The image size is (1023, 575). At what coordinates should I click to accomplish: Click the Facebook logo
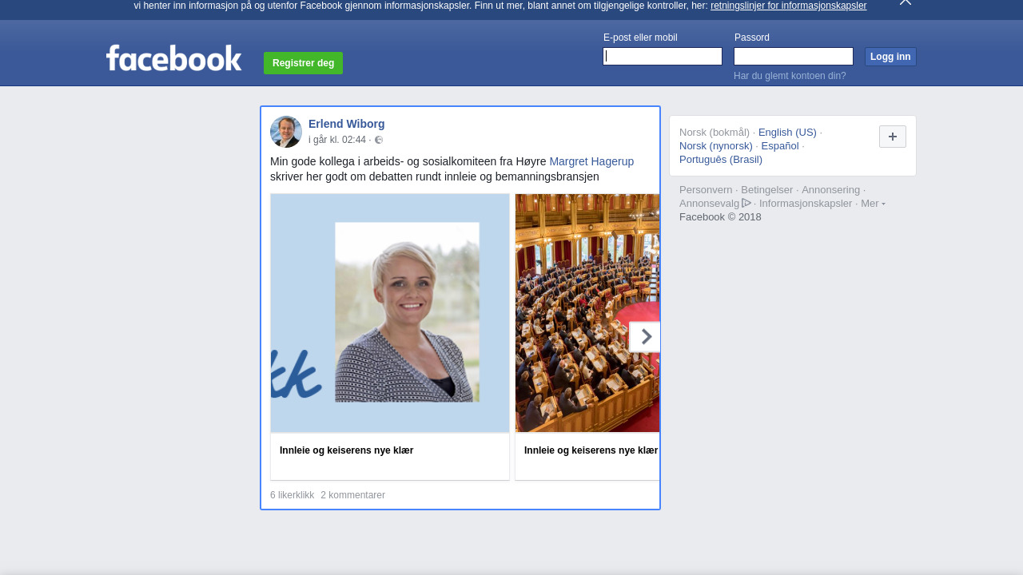(173, 58)
